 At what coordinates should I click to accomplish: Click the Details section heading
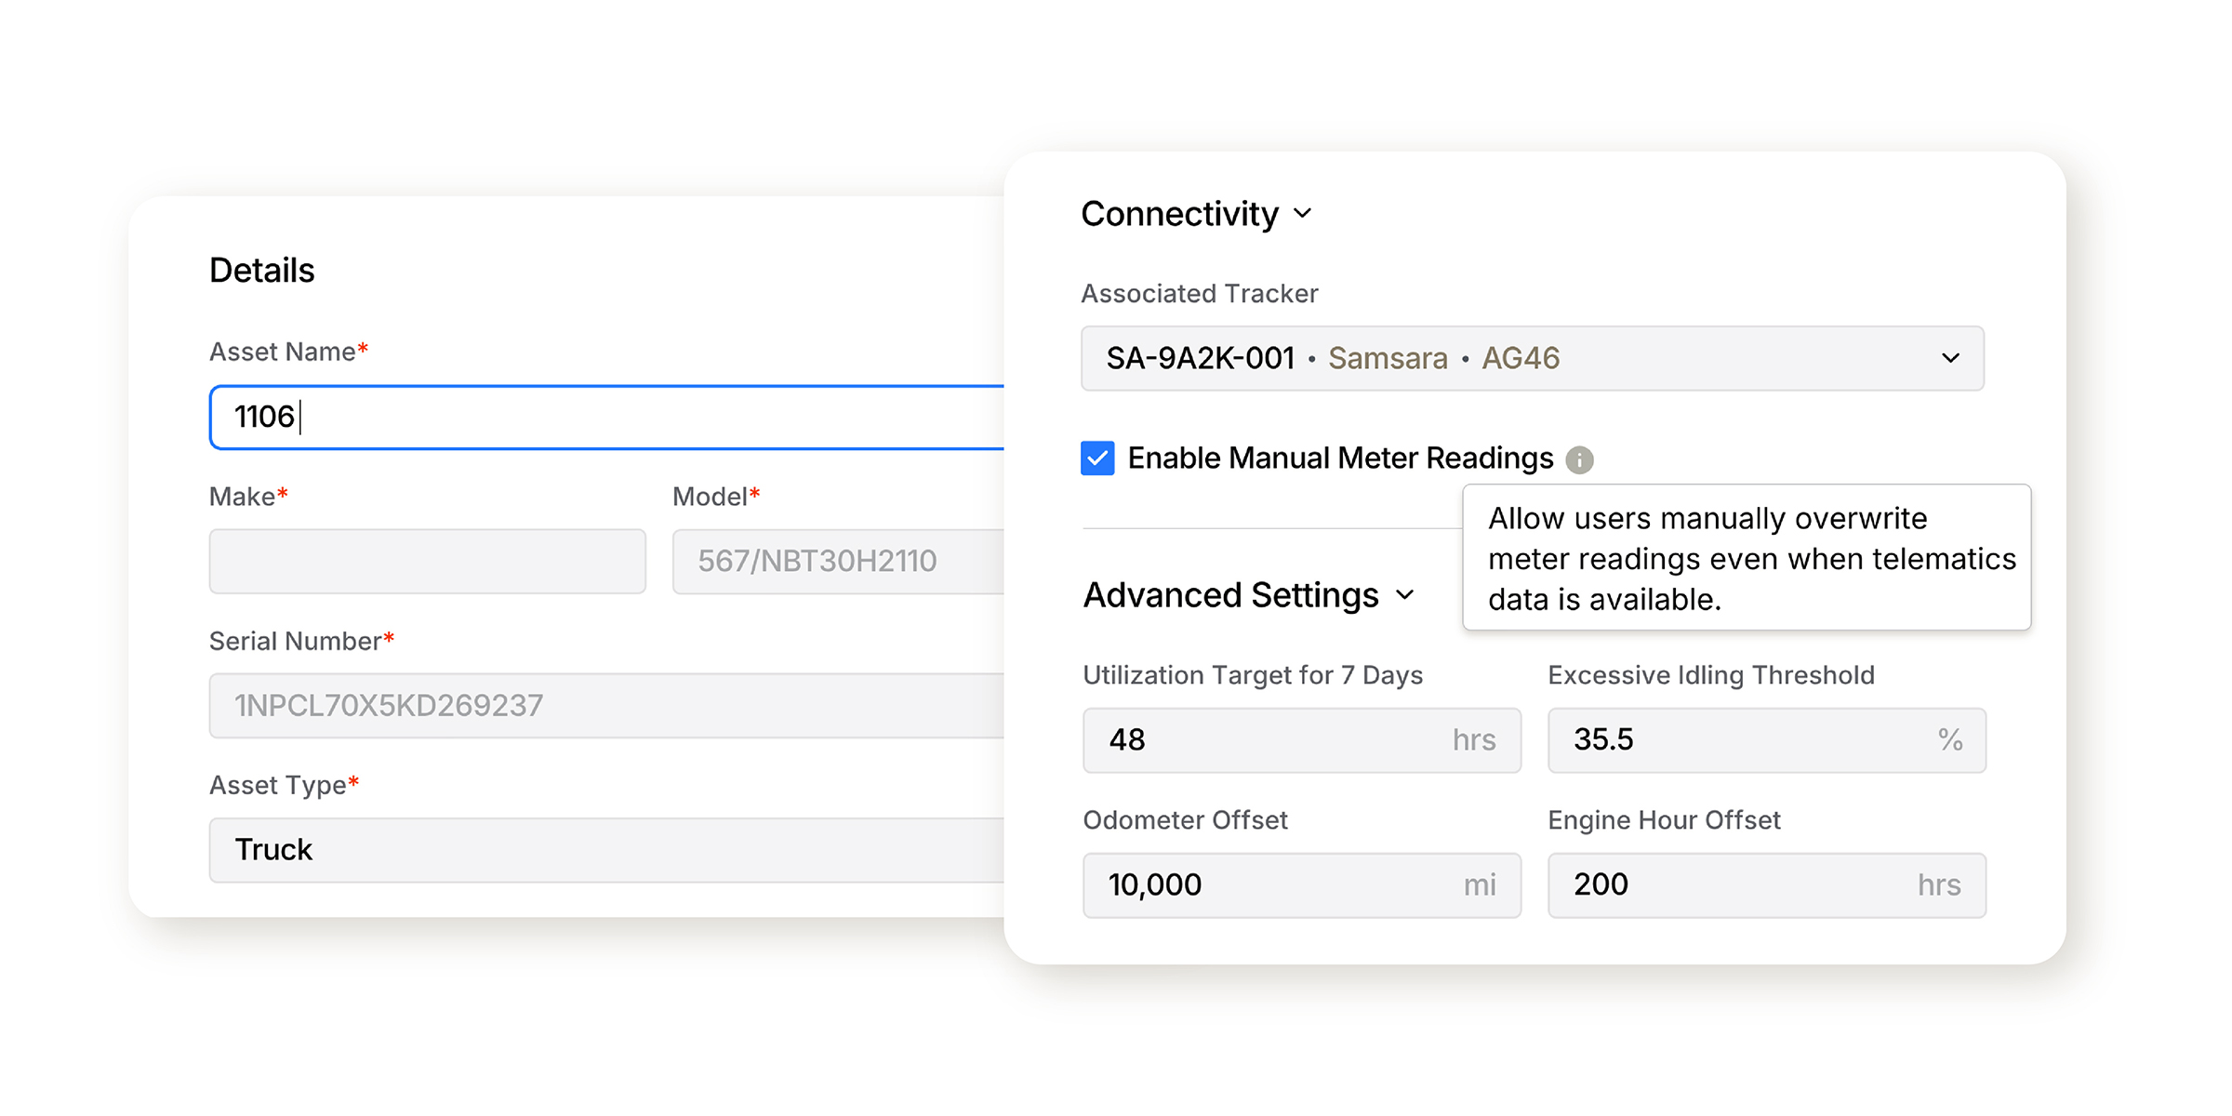click(x=261, y=271)
